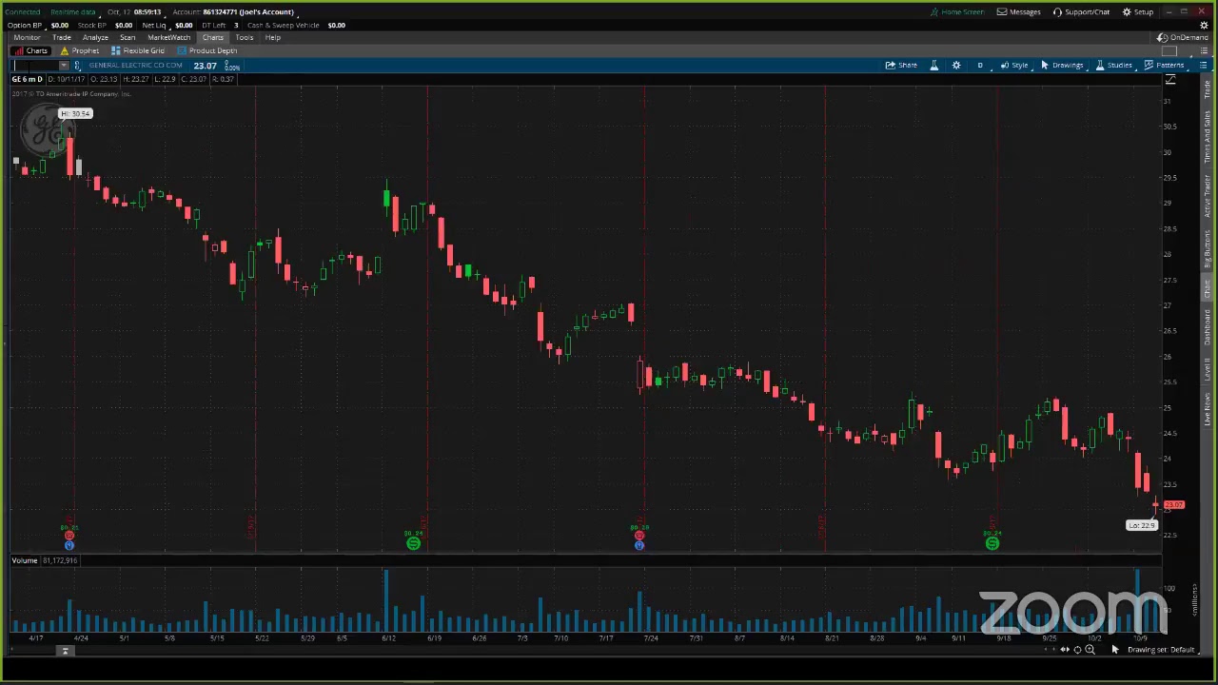Viewport: 1218px width, 685px height.
Task: Open the Prophet sub-tab
Action: coord(79,50)
